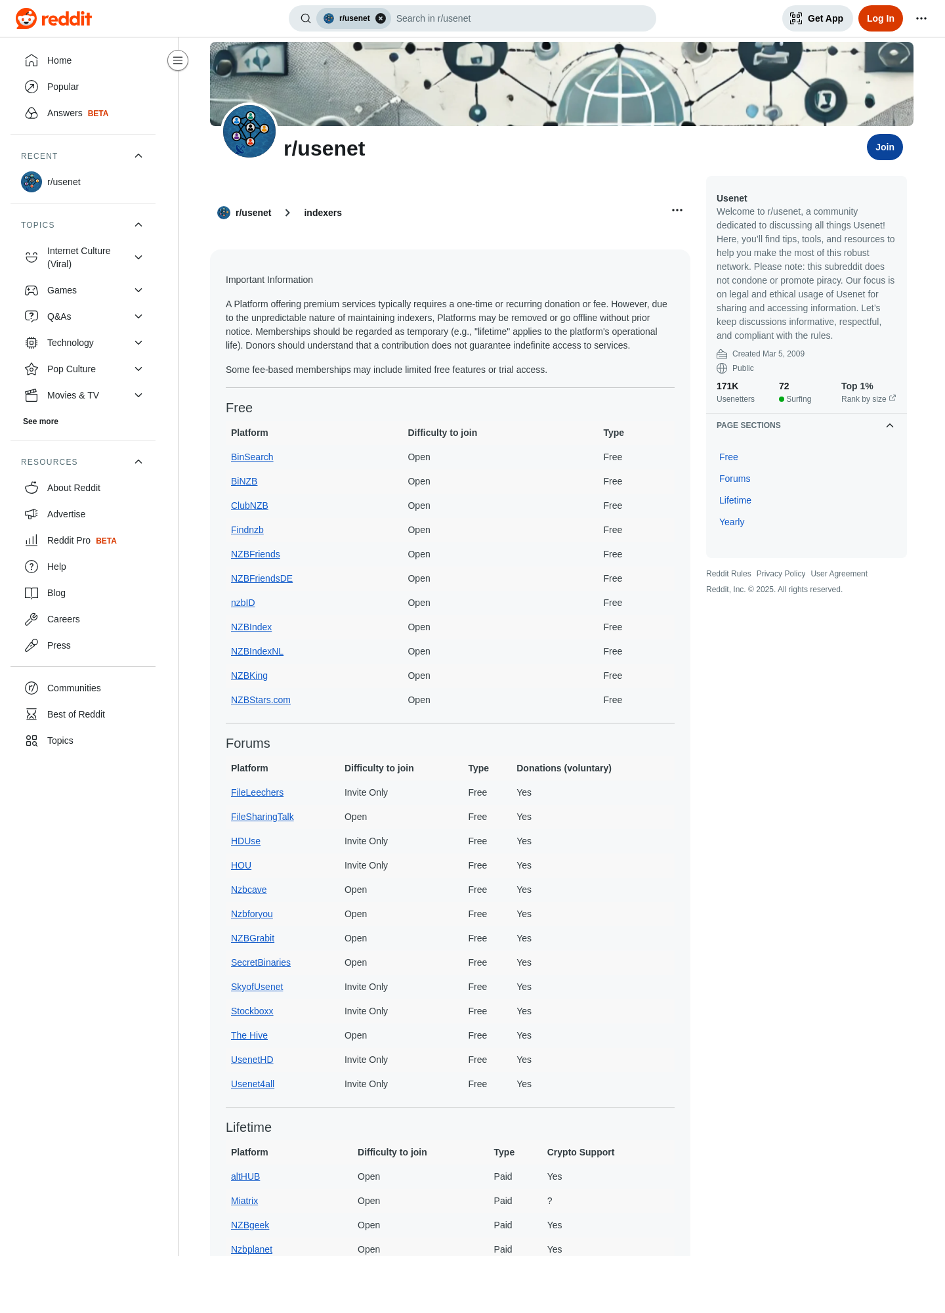This screenshot has height=1313, width=945.
Task: Click the Technology chip icon
Action: (x=31, y=343)
